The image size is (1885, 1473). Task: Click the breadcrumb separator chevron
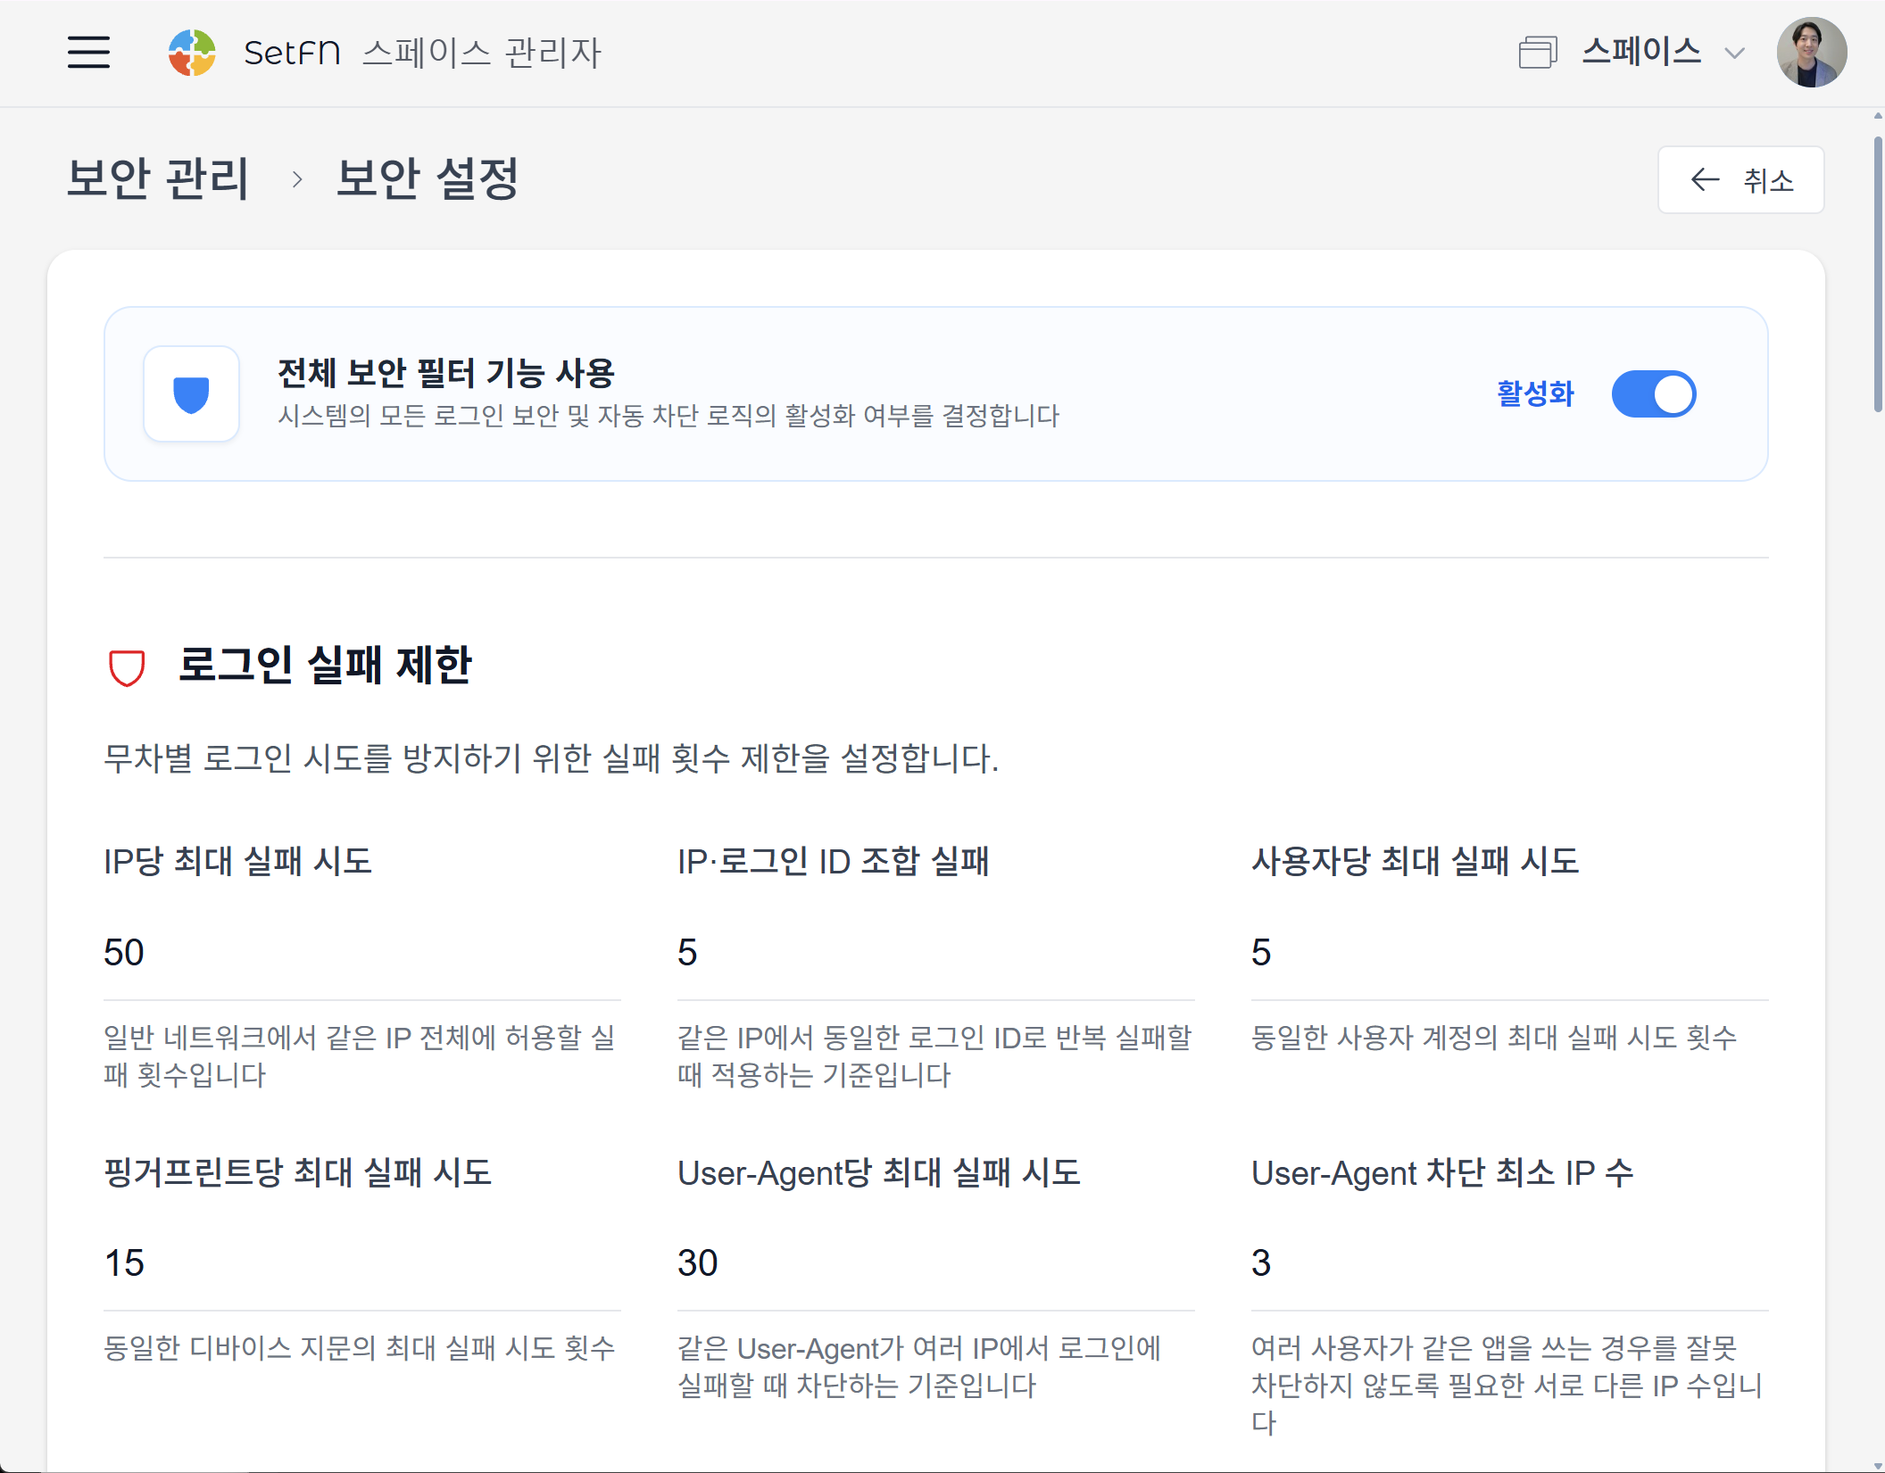tap(297, 180)
